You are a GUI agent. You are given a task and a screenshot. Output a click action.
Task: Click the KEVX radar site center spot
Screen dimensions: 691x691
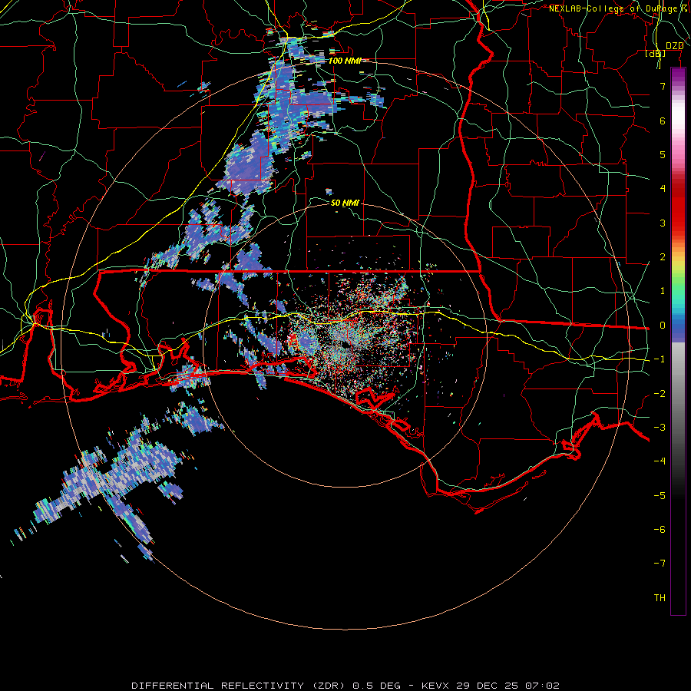point(345,345)
